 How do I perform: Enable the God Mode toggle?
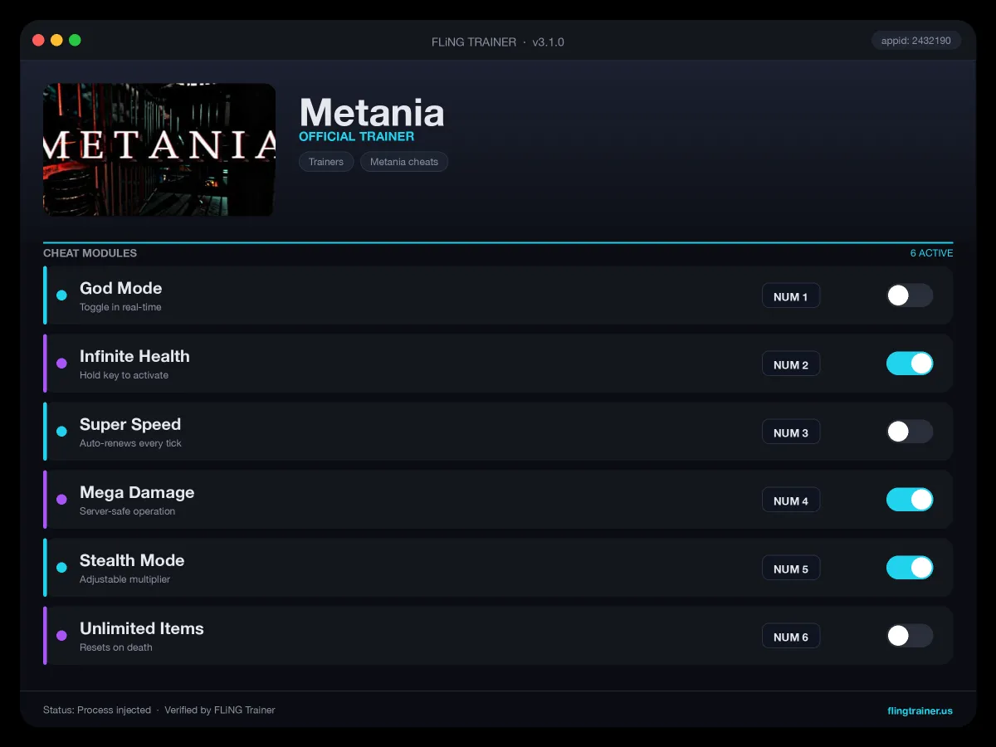(910, 295)
